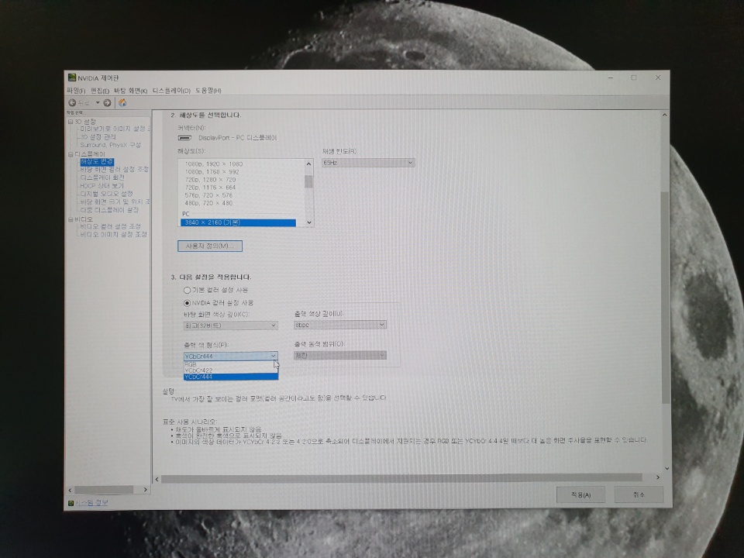Choose resolution 480p, 720 × 480
Screen dimensions: 744x558
208,203
